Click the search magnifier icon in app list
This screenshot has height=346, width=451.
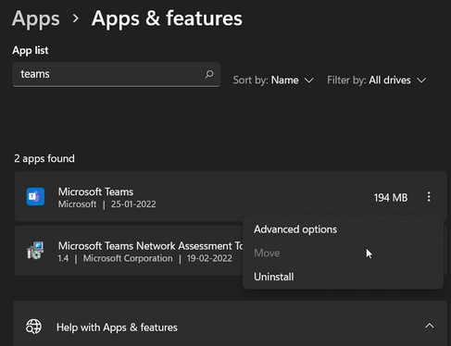tap(209, 74)
